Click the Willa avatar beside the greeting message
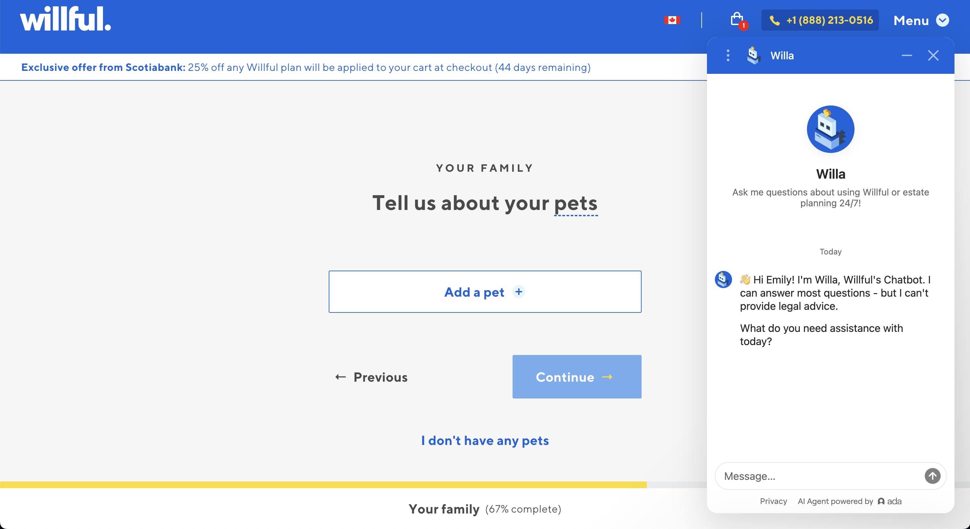Image resolution: width=970 pixels, height=529 pixels. 723,279
